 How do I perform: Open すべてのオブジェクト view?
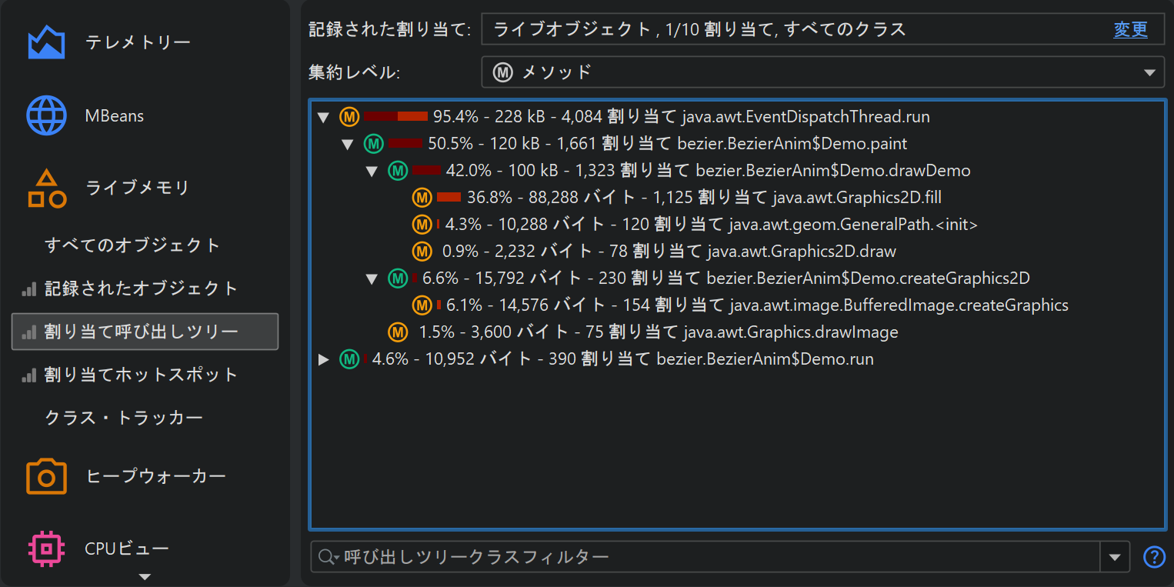pyautogui.click(x=133, y=245)
